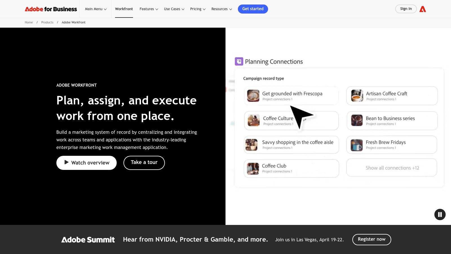Open the Resources dropdown

(x=222, y=9)
